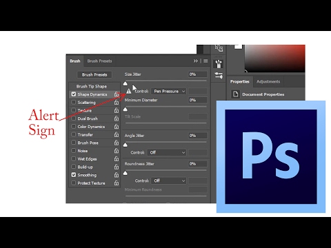Click lock icon beside Brush Pose
This screenshot has height=248, width=331.
coord(117,143)
